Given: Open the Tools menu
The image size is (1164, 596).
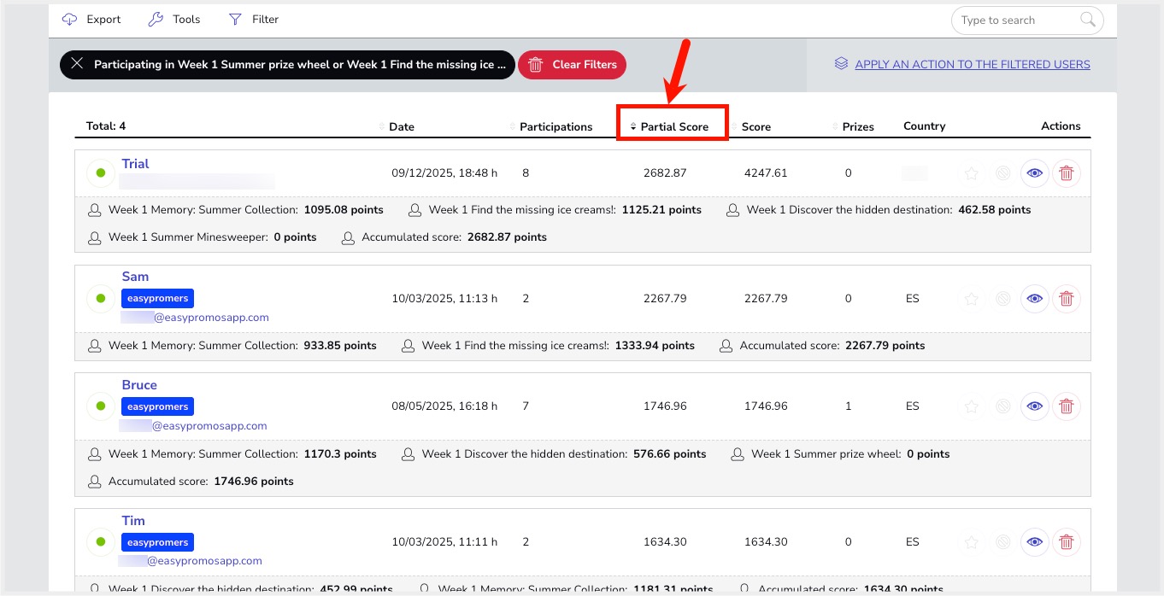Looking at the screenshot, I should tap(174, 20).
